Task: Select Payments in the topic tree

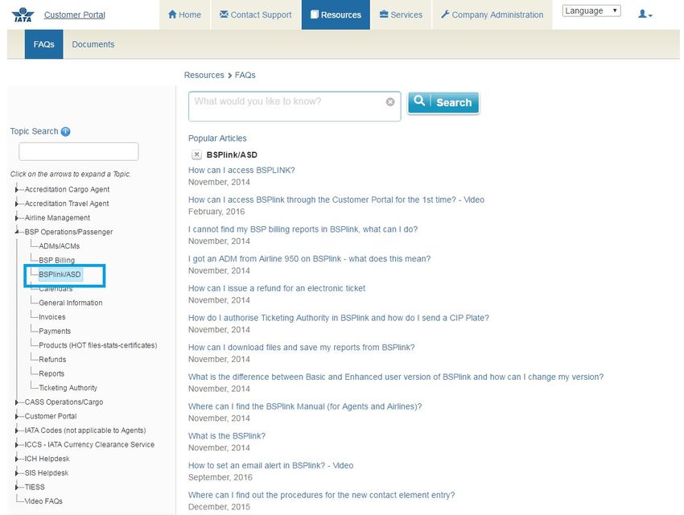Action: (55, 331)
